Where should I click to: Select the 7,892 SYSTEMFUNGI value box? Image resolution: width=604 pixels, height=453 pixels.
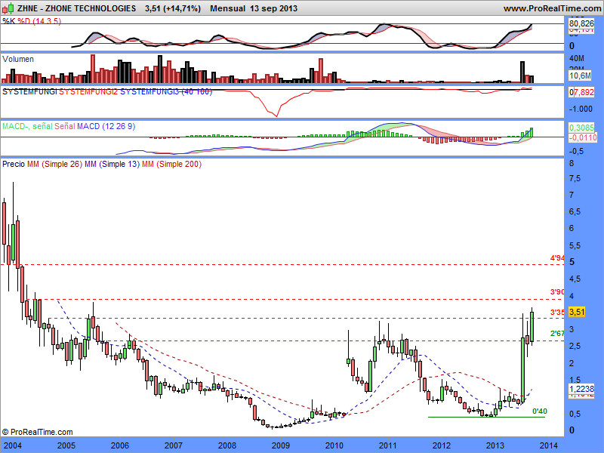583,92
